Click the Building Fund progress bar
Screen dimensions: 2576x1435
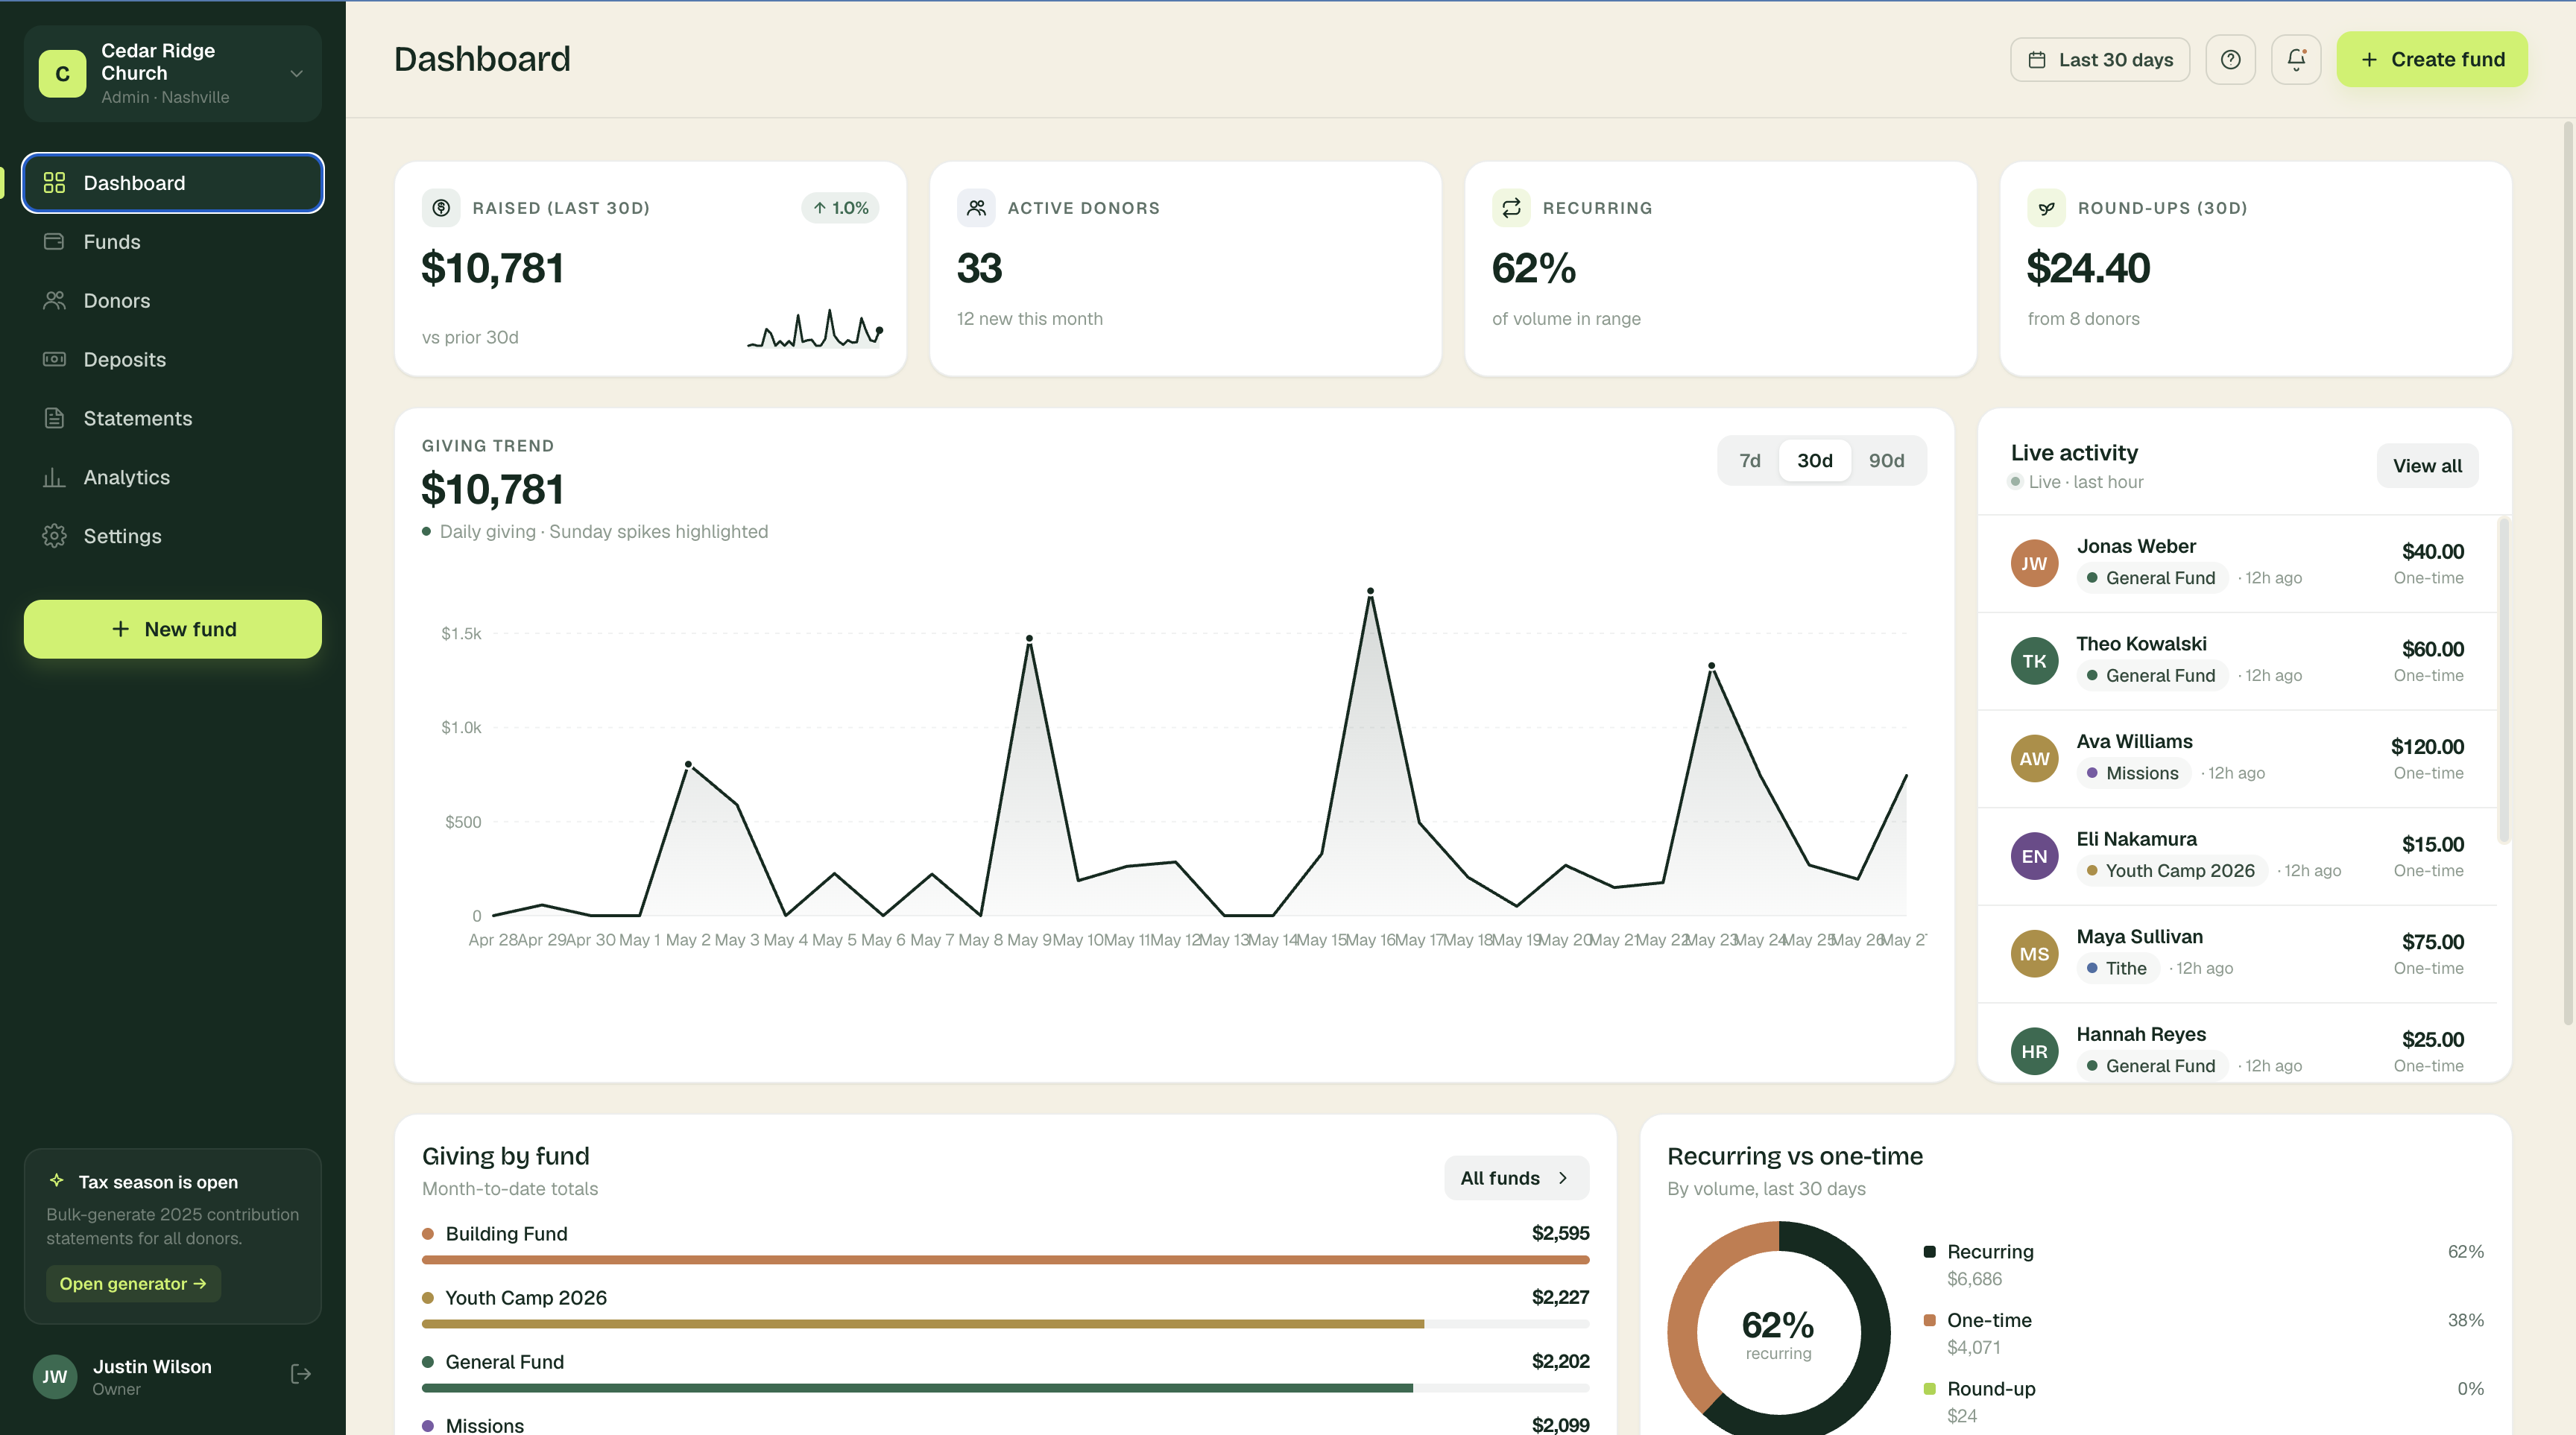[1005, 1260]
